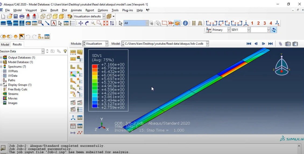The width and height of the screenshot is (304, 154).
Task: Click the Color code palette icon
Action: pos(70,16)
